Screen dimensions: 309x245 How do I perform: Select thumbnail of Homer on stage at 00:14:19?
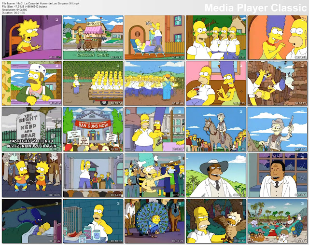coord(93,175)
